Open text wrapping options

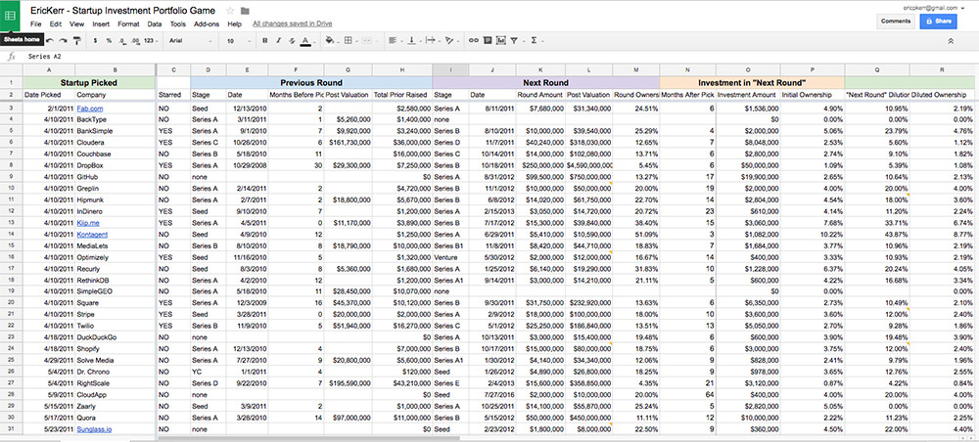pos(432,40)
